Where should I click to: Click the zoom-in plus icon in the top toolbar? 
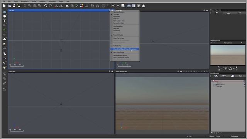pos(113,6)
